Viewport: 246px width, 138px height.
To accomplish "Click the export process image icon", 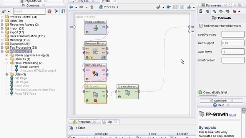I will (x=189, y=7).
